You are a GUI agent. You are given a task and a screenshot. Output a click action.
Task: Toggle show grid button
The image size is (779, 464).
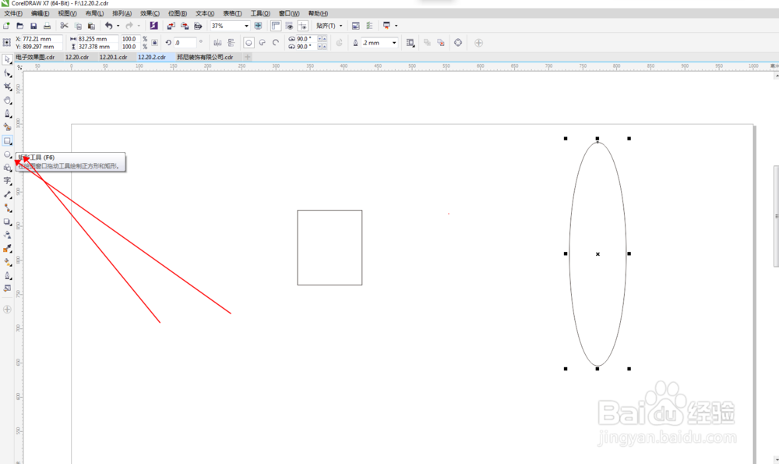(289, 26)
